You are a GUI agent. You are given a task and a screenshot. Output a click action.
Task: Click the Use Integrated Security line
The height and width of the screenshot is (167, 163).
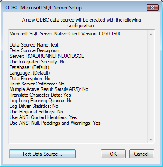pos(38,62)
